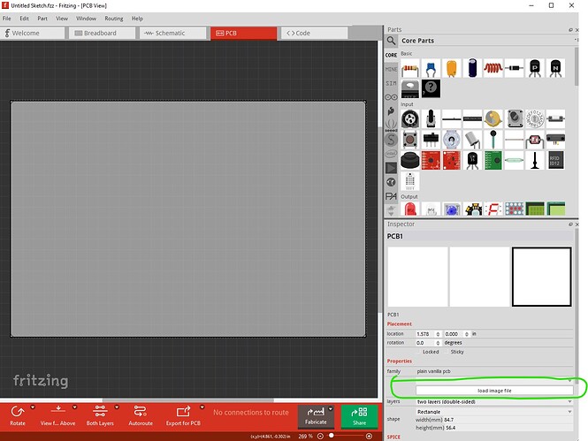Click the parts list vertical scrollbar
Screen dimensions: 588x441
coord(576,66)
